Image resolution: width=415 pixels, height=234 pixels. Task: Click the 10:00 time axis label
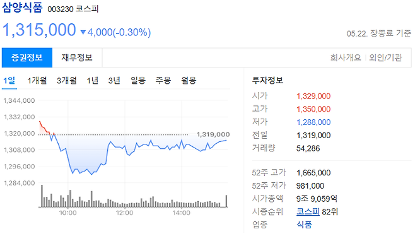pos(67,213)
